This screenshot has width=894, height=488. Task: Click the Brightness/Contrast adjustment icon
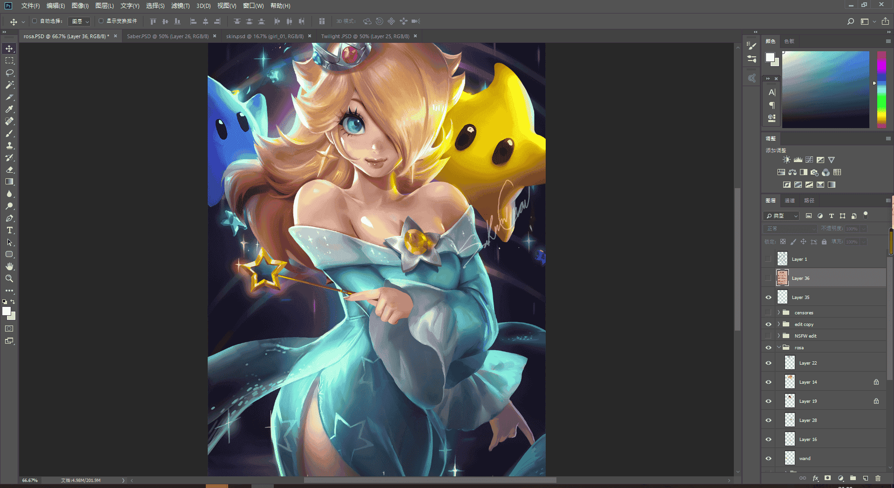point(786,160)
